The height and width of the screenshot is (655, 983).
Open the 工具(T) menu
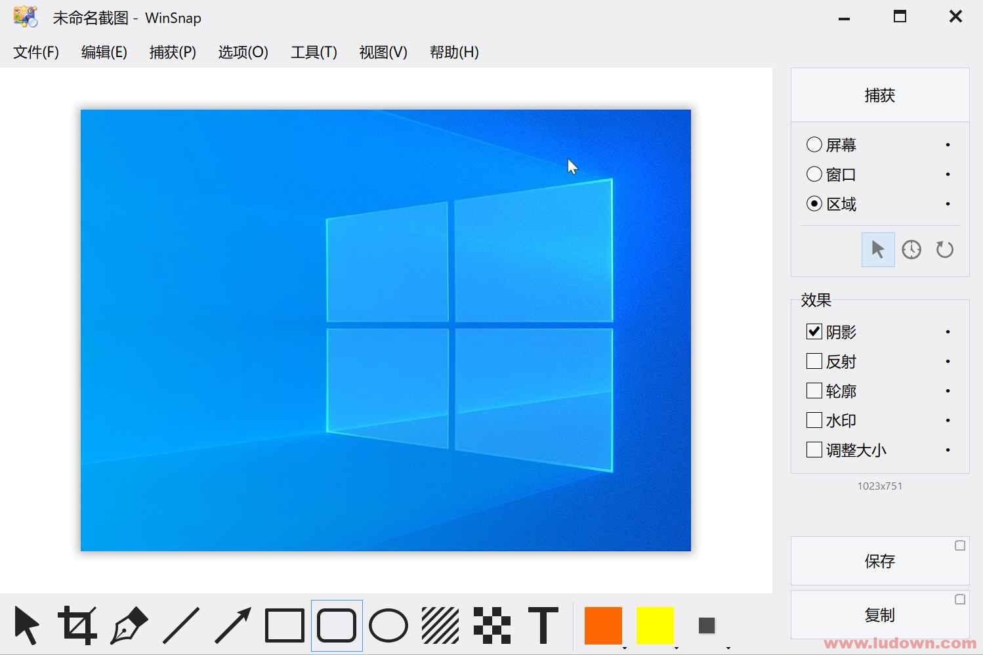(x=314, y=52)
